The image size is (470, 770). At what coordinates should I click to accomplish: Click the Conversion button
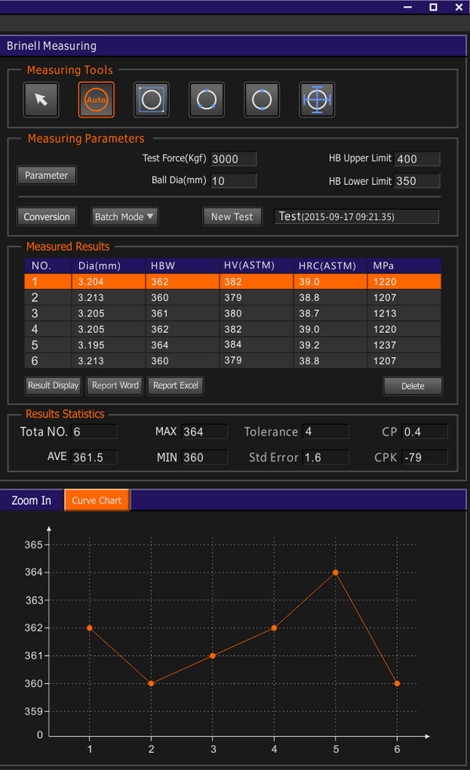(47, 216)
